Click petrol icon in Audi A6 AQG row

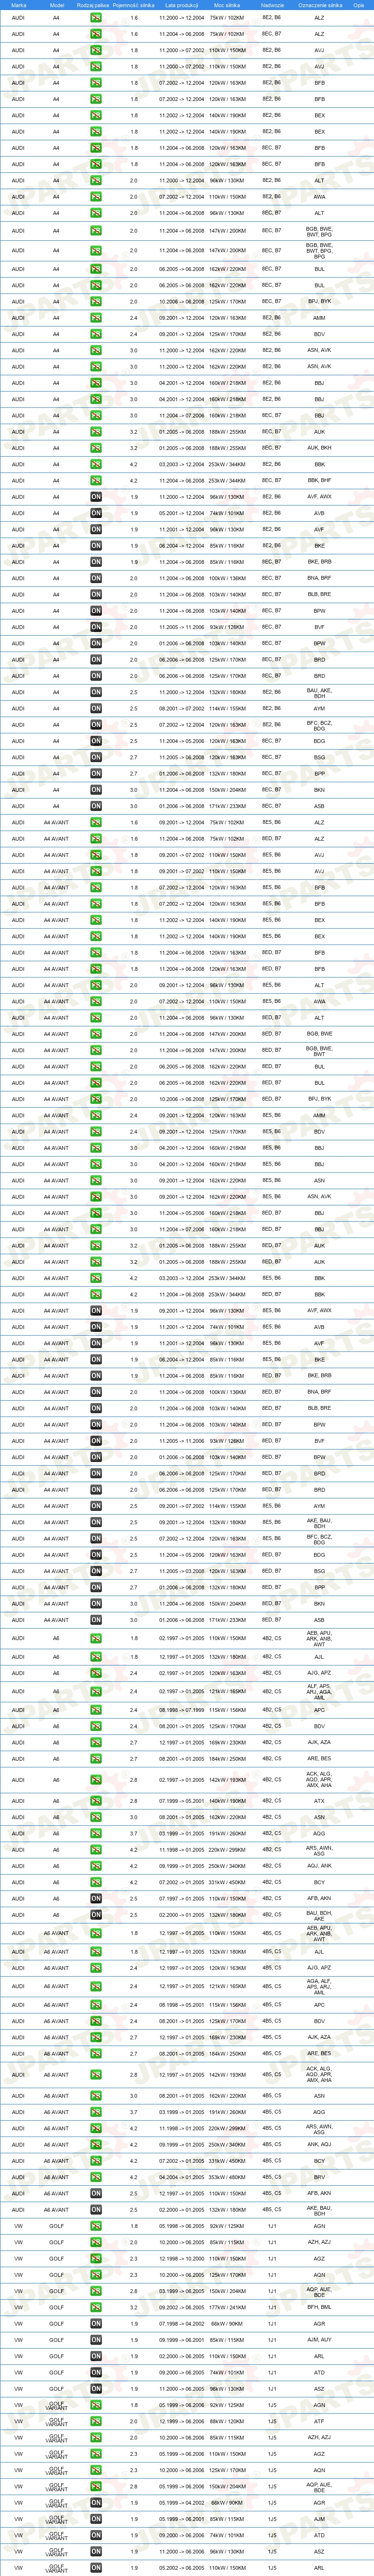tap(96, 1834)
